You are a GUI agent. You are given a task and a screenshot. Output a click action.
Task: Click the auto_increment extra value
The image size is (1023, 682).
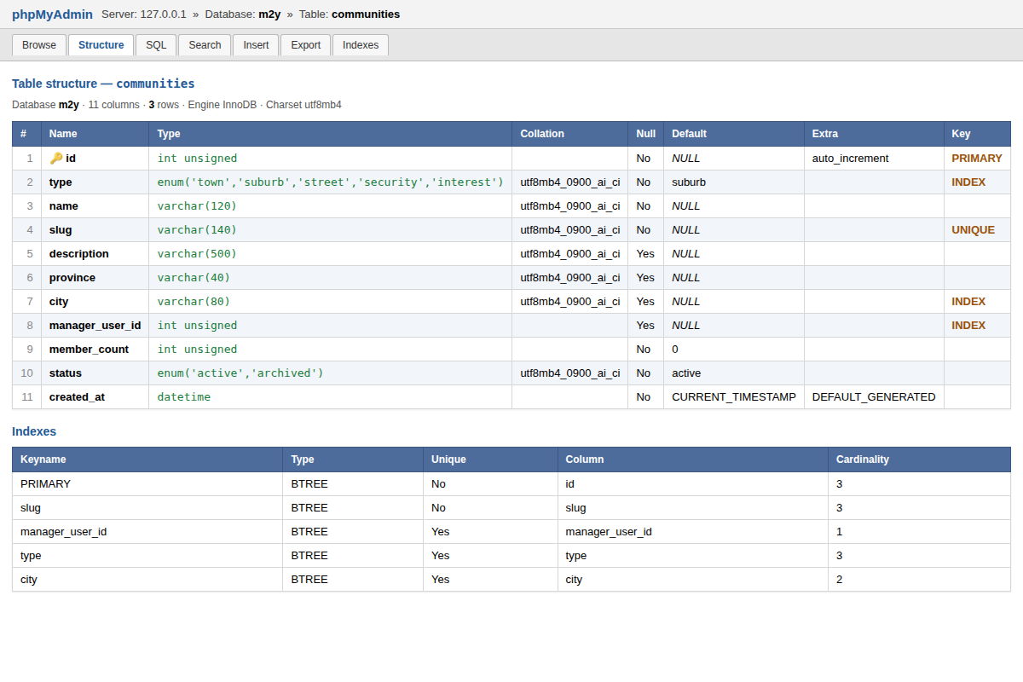(x=850, y=158)
